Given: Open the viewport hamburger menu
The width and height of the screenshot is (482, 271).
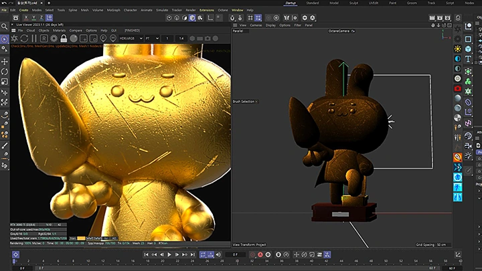Looking at the screenshot, I should (x=235, y=25).
